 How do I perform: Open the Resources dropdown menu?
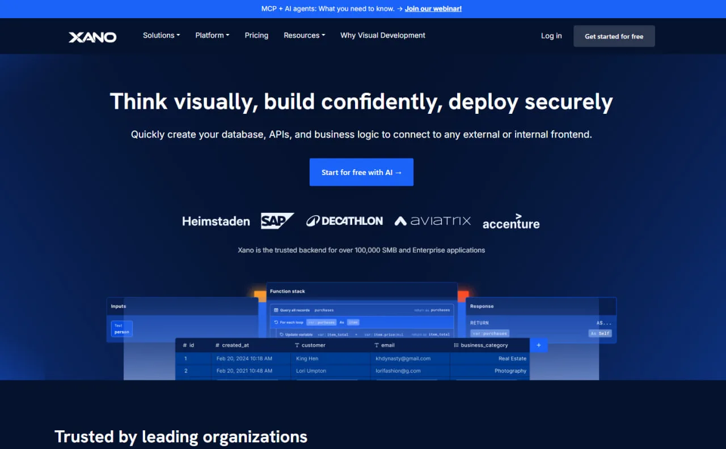(304, 35)
